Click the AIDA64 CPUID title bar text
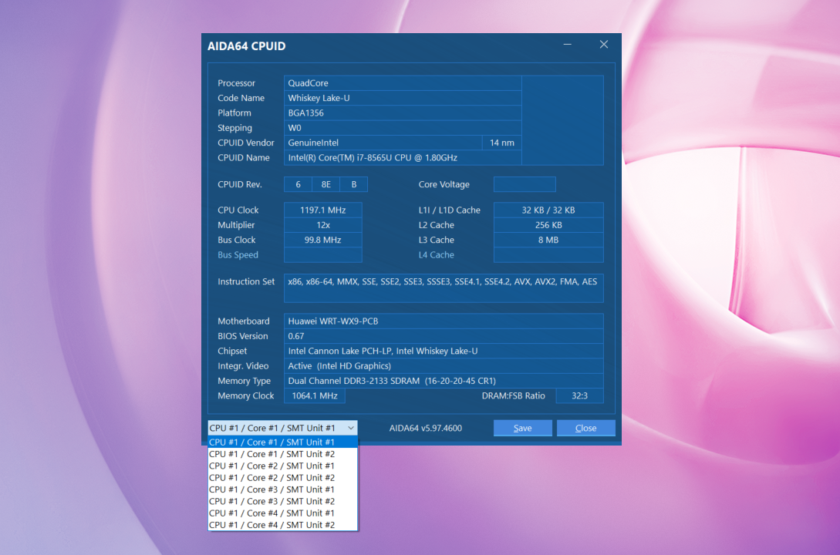840x555 pixels. click(x=246, y=46)
